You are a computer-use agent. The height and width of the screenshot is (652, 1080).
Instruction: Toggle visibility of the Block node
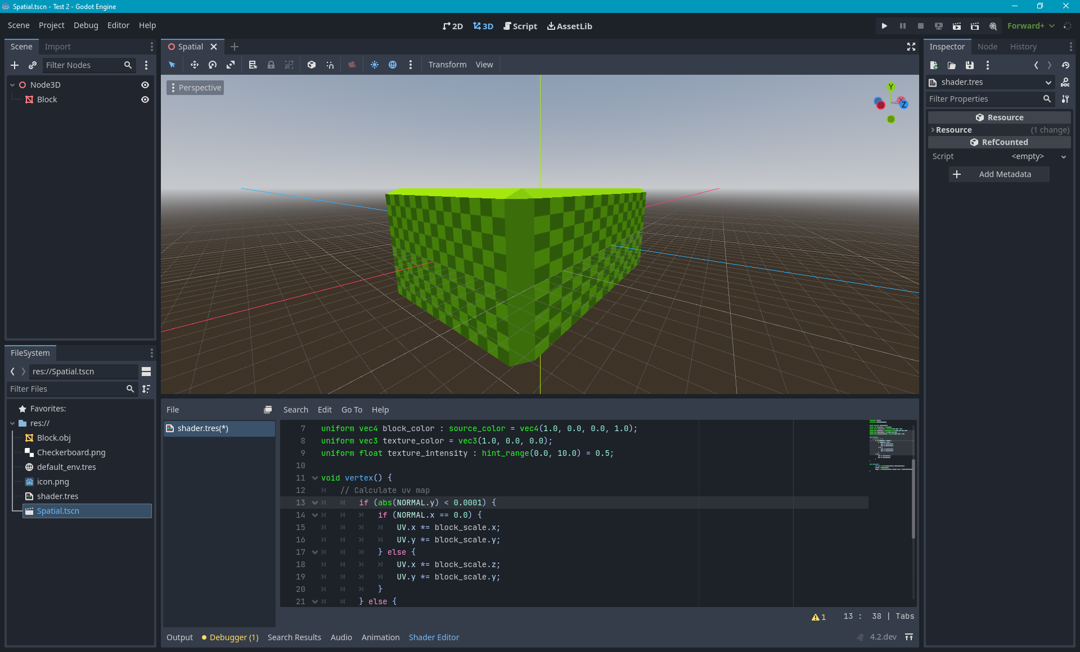pos(145,99)
